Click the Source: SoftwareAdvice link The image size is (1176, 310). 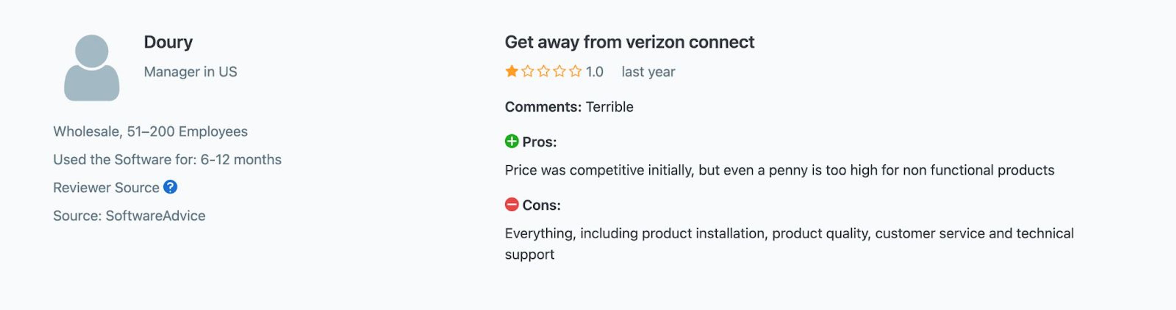[129, 215]
